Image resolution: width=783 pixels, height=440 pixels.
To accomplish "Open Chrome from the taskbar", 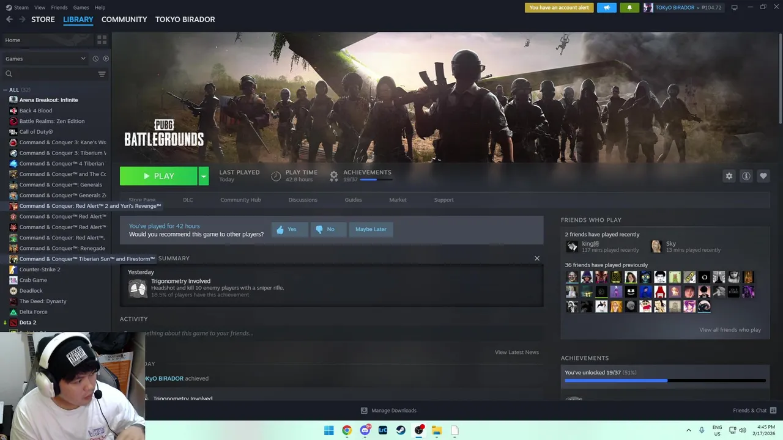I will [347, 430].
